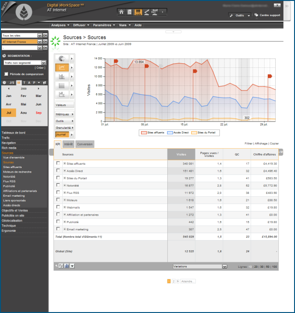Click OK next to Tous les sites

45,36
